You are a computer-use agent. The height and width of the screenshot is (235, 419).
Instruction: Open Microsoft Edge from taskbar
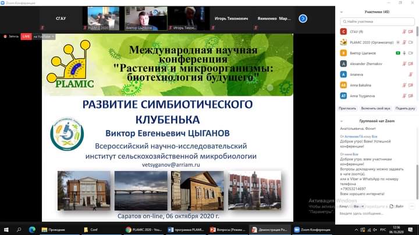(x=32, y=229)
